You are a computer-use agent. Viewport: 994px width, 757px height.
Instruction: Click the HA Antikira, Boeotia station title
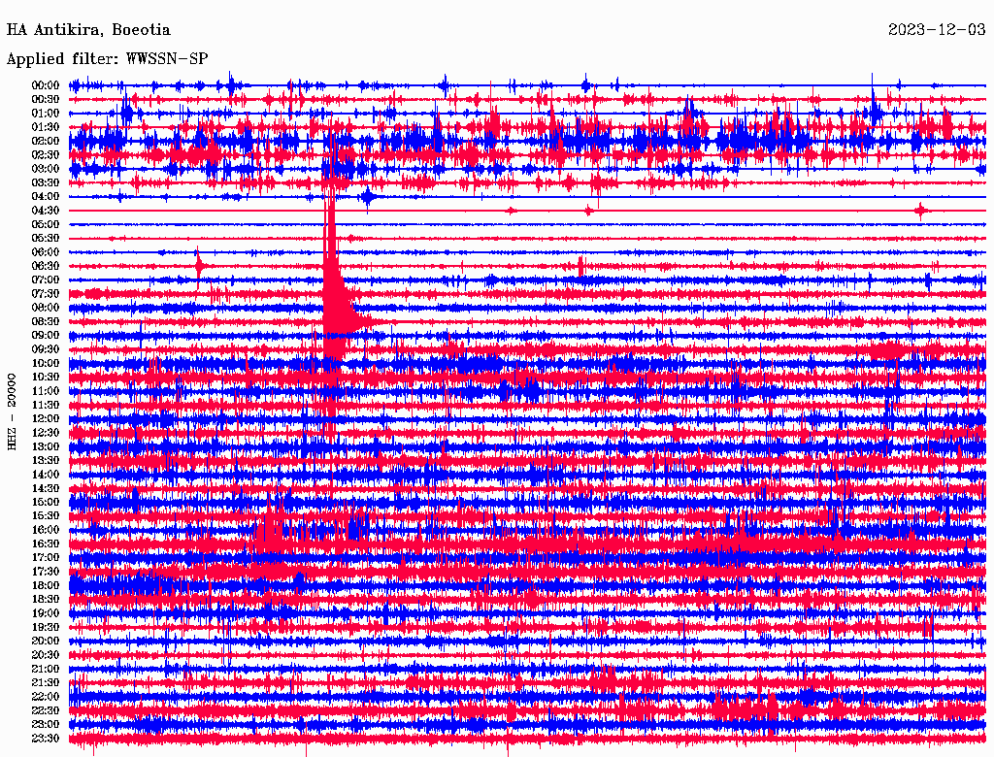point(88,30)
